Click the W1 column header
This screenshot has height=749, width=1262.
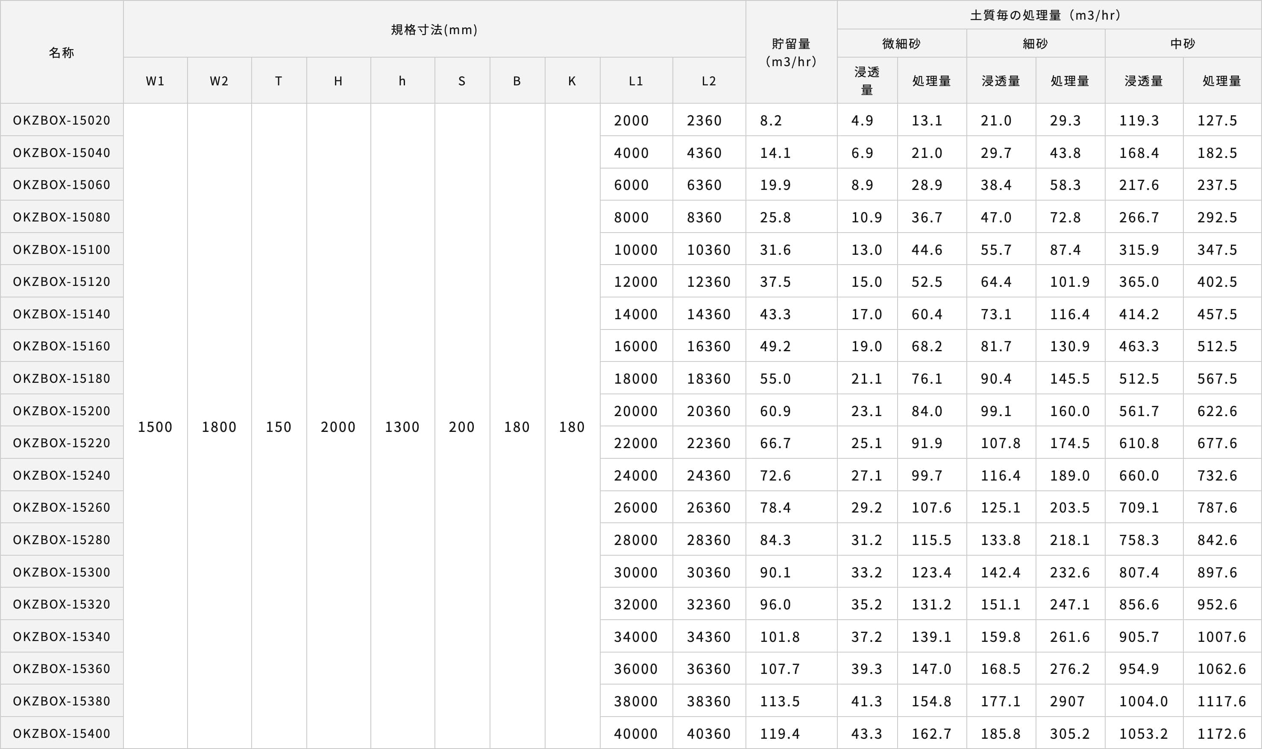coord(155,81)
